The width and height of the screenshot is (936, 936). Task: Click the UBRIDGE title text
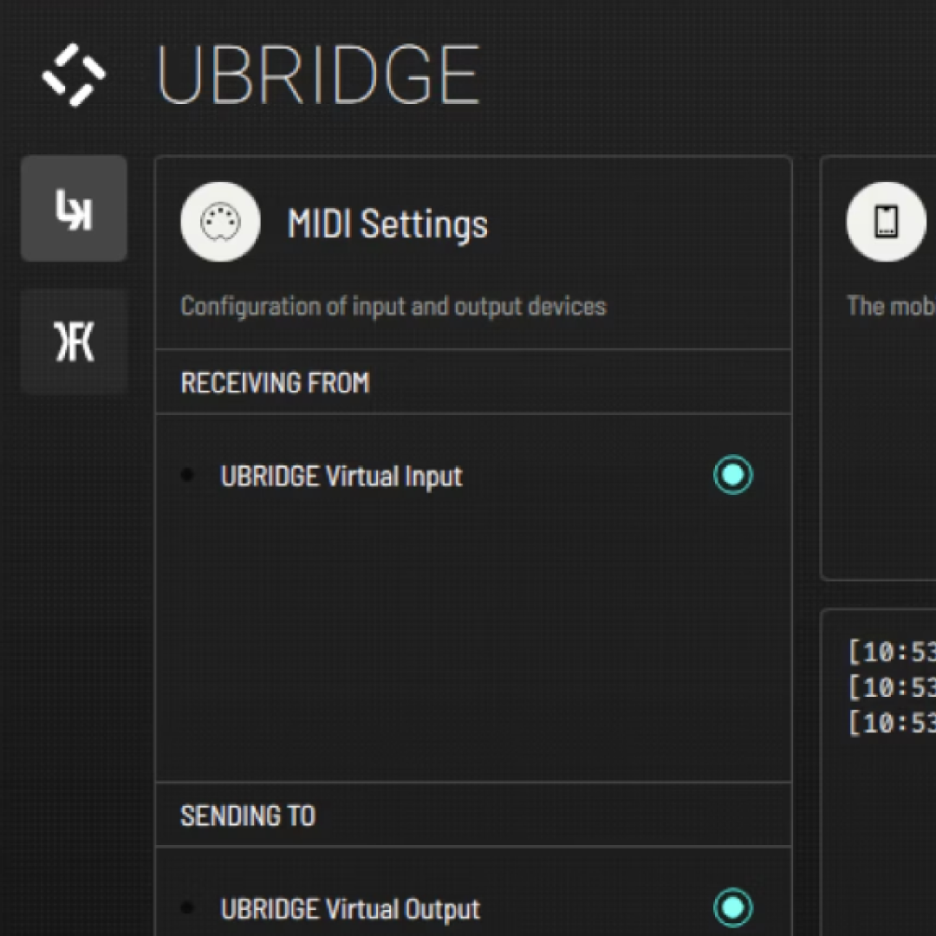tap(318, 75)
